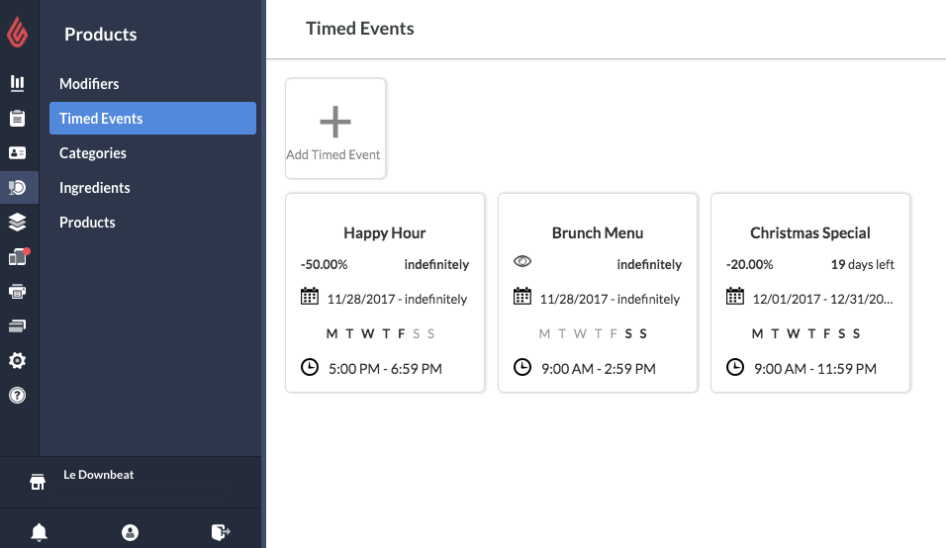This screenshot has width=946, height=548.
Task: Open the devices icon with red badge
Action: click(18, 257)
